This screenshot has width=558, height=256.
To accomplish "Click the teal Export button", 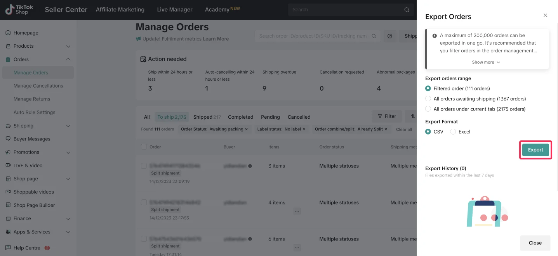I will (x=535, y=150).
